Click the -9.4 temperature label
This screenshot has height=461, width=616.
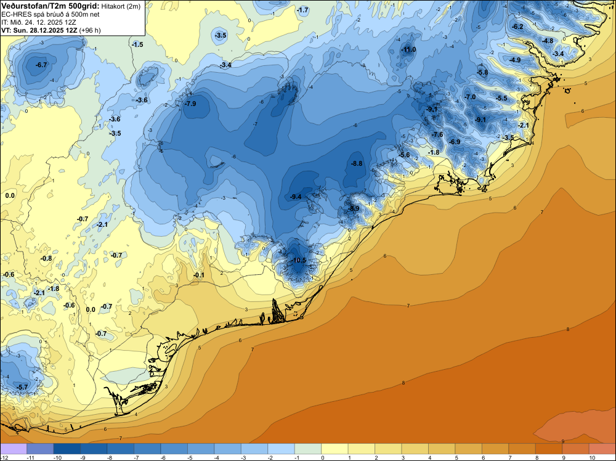(296, 197)
